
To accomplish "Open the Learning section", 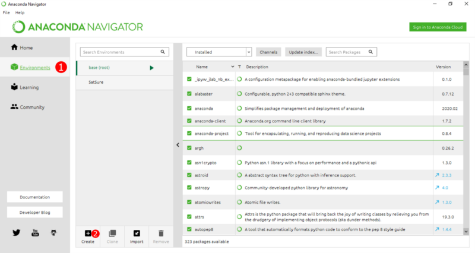I will coord(25,87).
